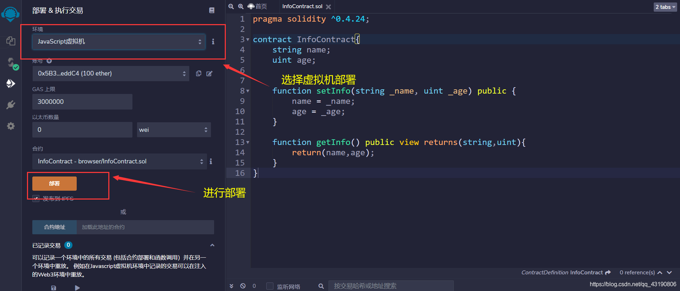680x291 pixels.
Task: Click line number 16 in gutter
Action: point(240,173)
